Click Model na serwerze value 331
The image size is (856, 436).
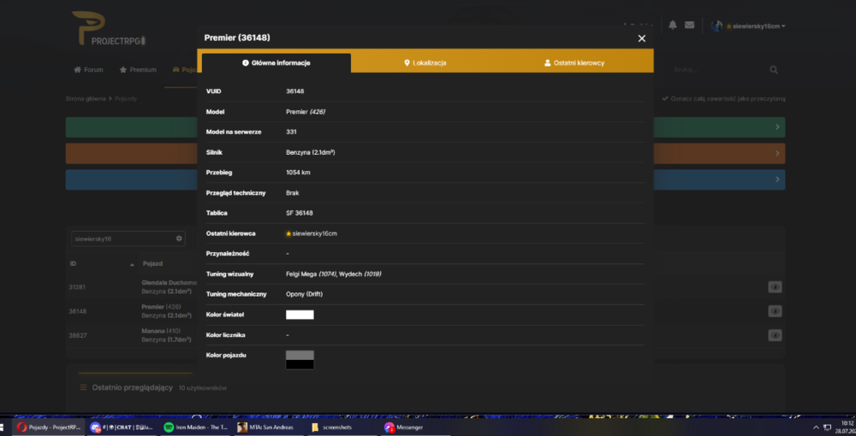(292, 132)
